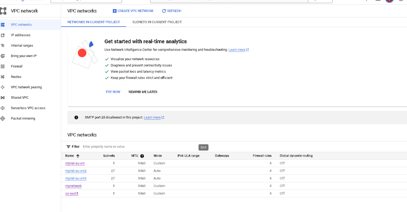Open Learn more link for SMTP port 25
This screenshot has width=407, height=212.
point(154,118)
